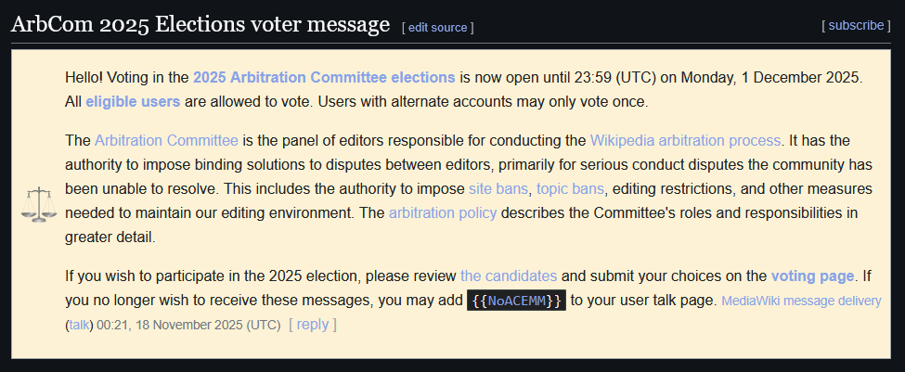Viewport: 905px width, 372px height.
Task: Open the Arbitration Committee link
Action: click(x=166, y=141)
